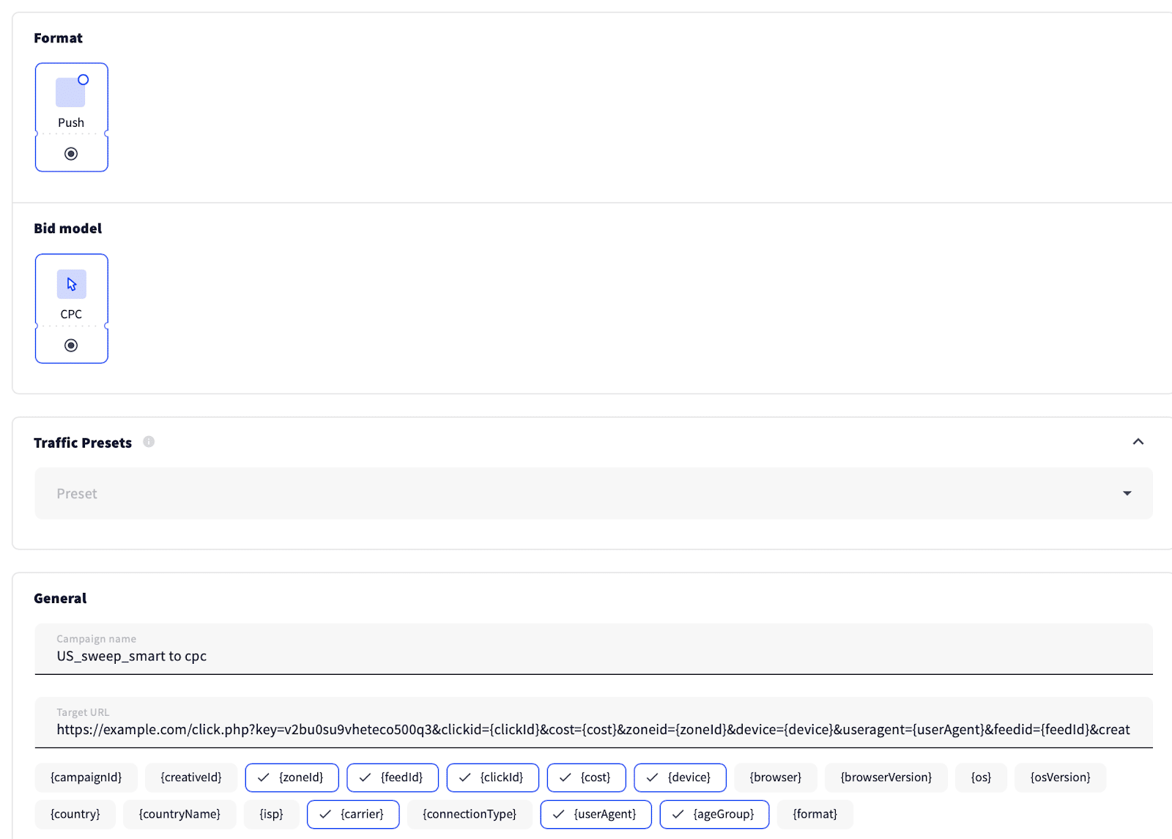Screen dimensions: 1172x839
Task: Select the CPC bid model radio button
Action: click(71, 345)
